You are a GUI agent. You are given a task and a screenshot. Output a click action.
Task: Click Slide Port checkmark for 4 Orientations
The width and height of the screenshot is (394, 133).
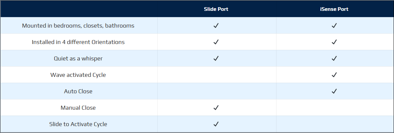(x=216, y=42)
